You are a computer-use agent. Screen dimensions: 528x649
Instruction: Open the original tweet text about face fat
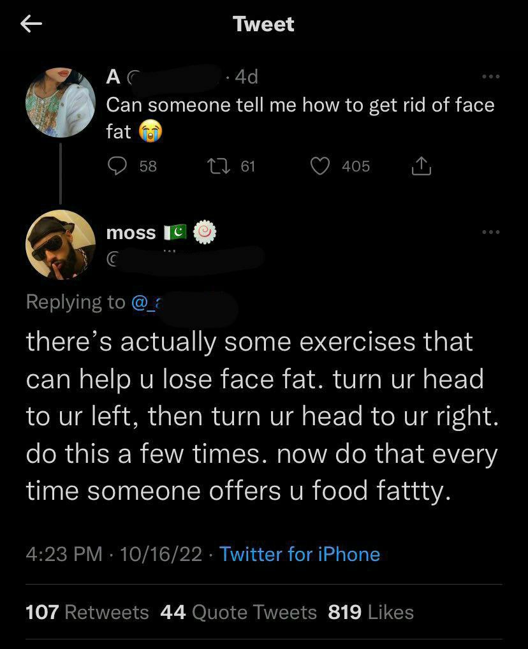pos(300,118)
